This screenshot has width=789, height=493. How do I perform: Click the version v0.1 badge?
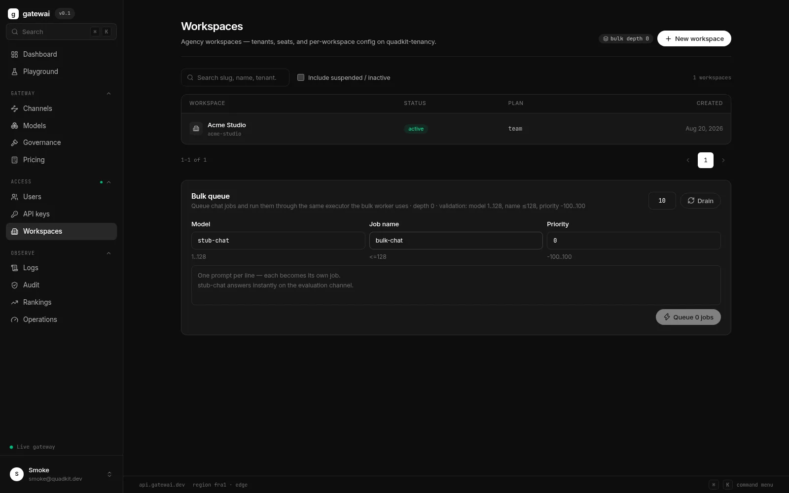(65, 13)
